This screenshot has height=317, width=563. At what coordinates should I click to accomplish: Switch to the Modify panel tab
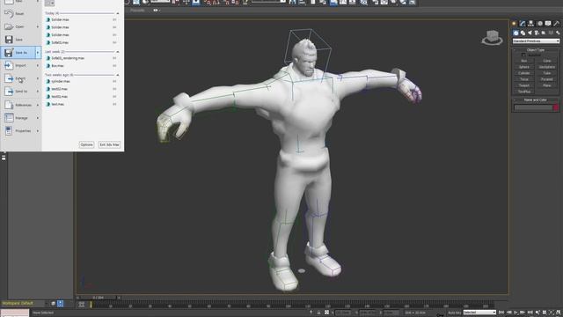click(523, 24)
